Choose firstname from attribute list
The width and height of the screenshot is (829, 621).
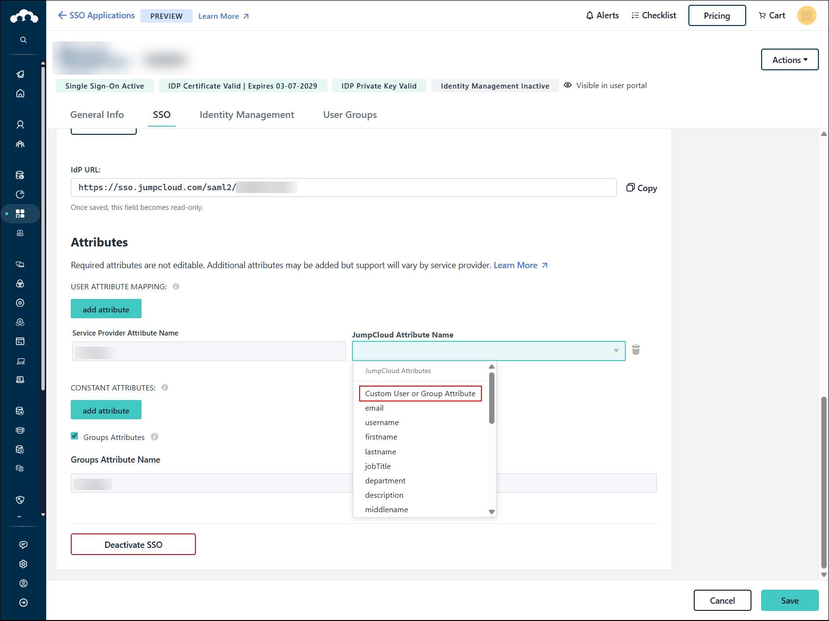[381, 437]
